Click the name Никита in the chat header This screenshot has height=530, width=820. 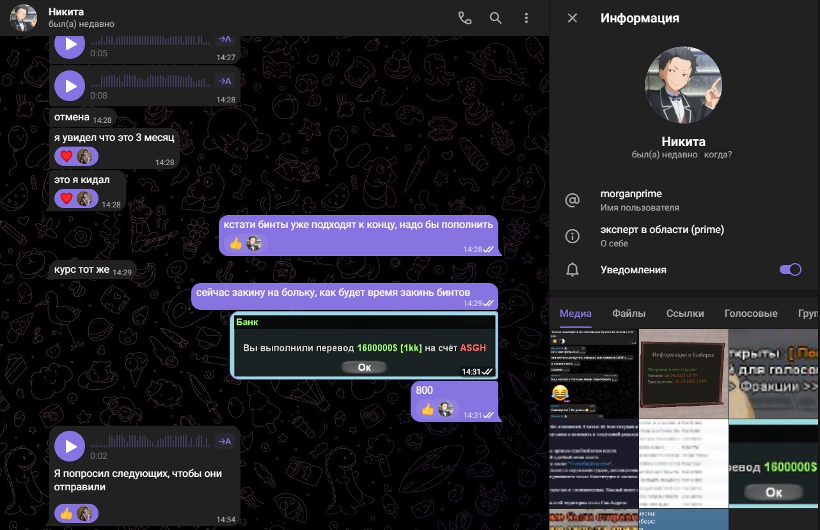click(66, 12)
